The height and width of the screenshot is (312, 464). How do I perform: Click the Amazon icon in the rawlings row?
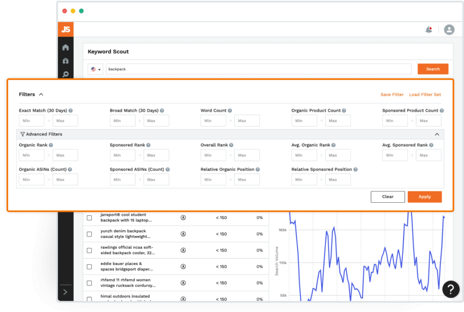[x=183, y=250]
